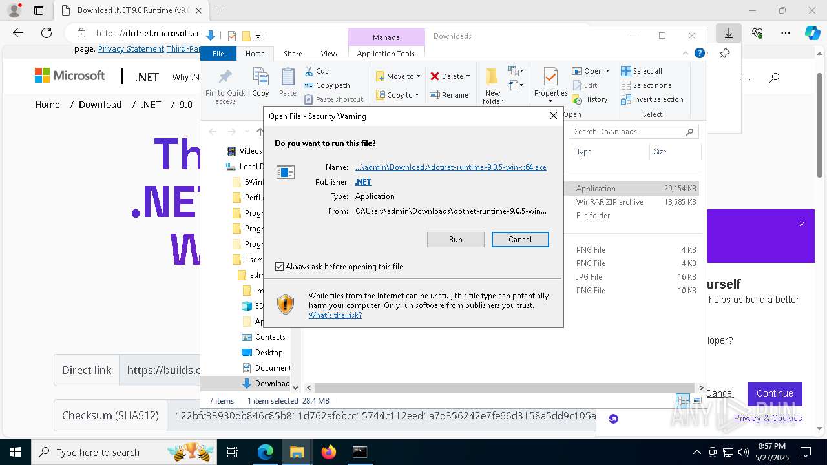Open the .NET publisher link
The image size is (827, 465).
pyautogui.click(x=363, y=182)
